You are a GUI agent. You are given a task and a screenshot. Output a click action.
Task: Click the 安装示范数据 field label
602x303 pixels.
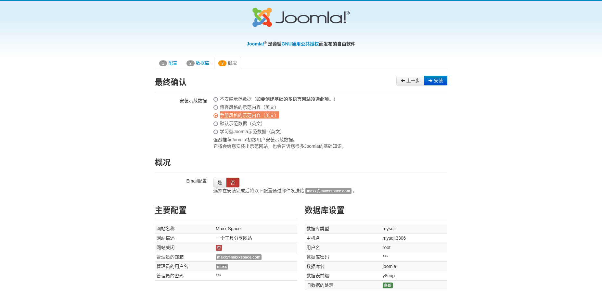click(x=193, y=101)
